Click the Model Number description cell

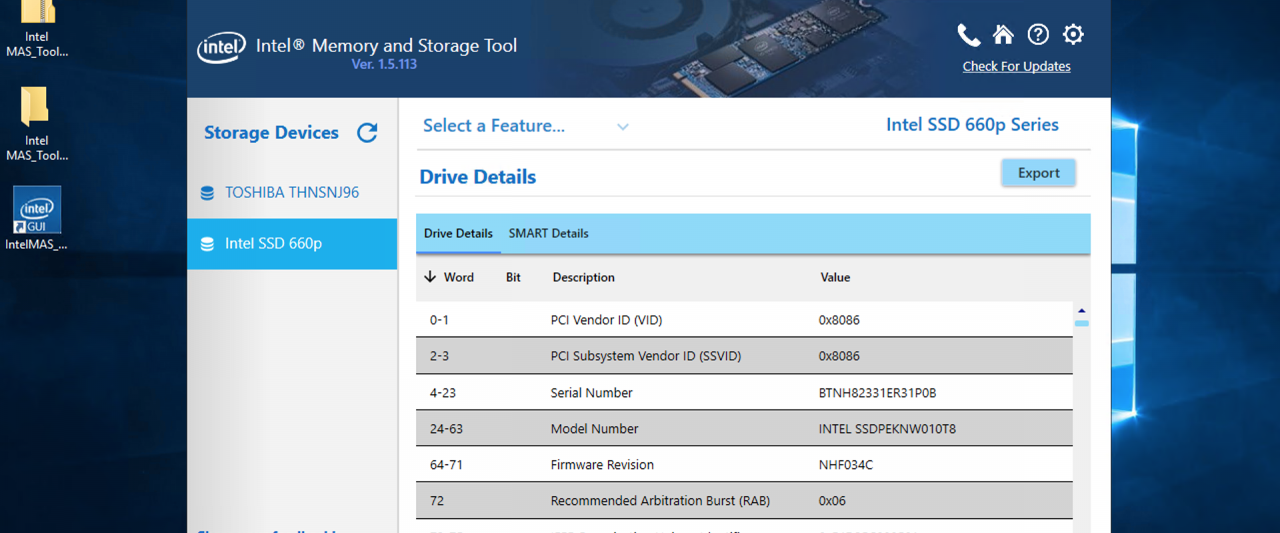pyautogui.click(x=594, y=429)
